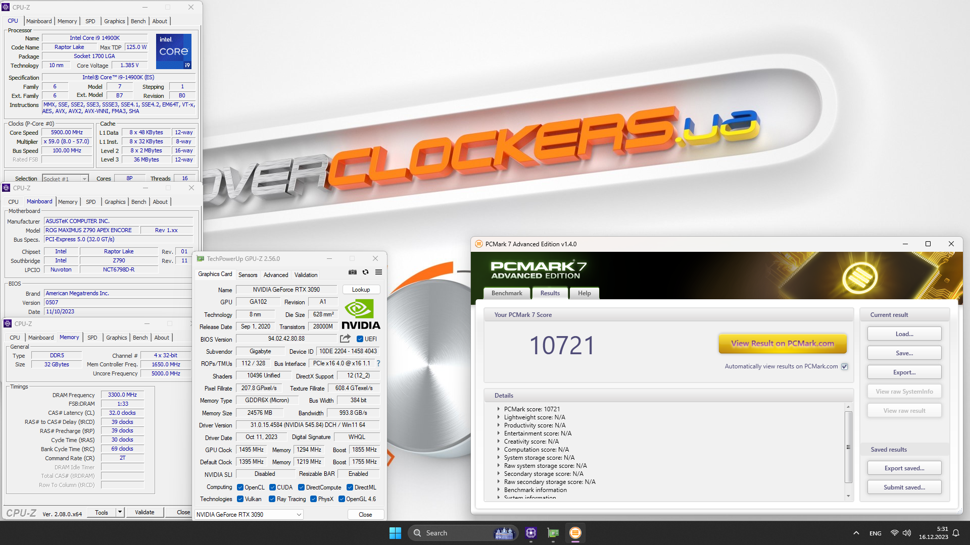
Task: Click taskbar Search field
Action: [462, 533]
